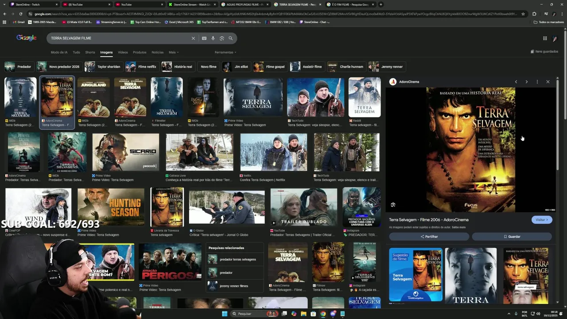567x319 pixels.
Task: Switch to the Shorts tab
Action: (90, 52)
